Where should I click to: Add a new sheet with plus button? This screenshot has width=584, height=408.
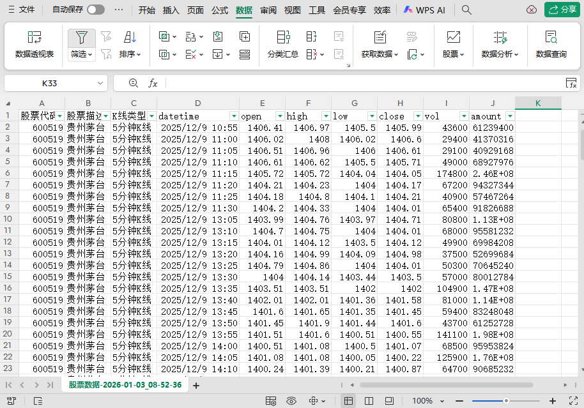click(196, 385)
